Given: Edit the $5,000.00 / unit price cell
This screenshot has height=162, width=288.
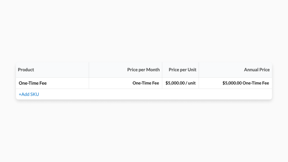Looking at the screenshot, I should pos(181,83).
